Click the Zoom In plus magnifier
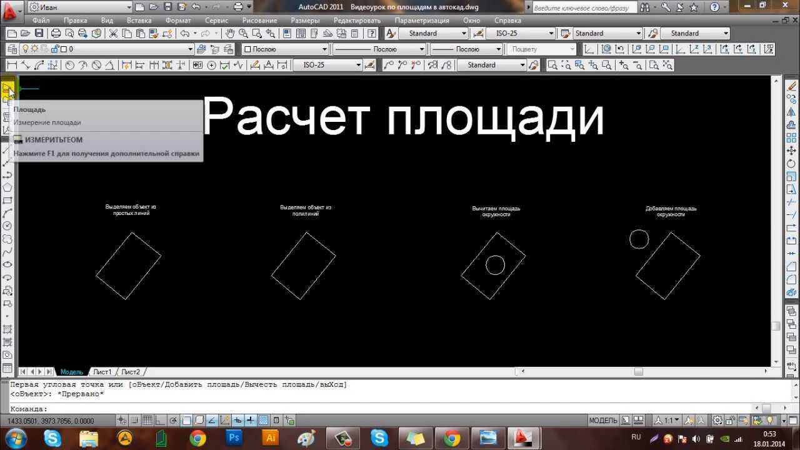 click(x=622, y=65)
